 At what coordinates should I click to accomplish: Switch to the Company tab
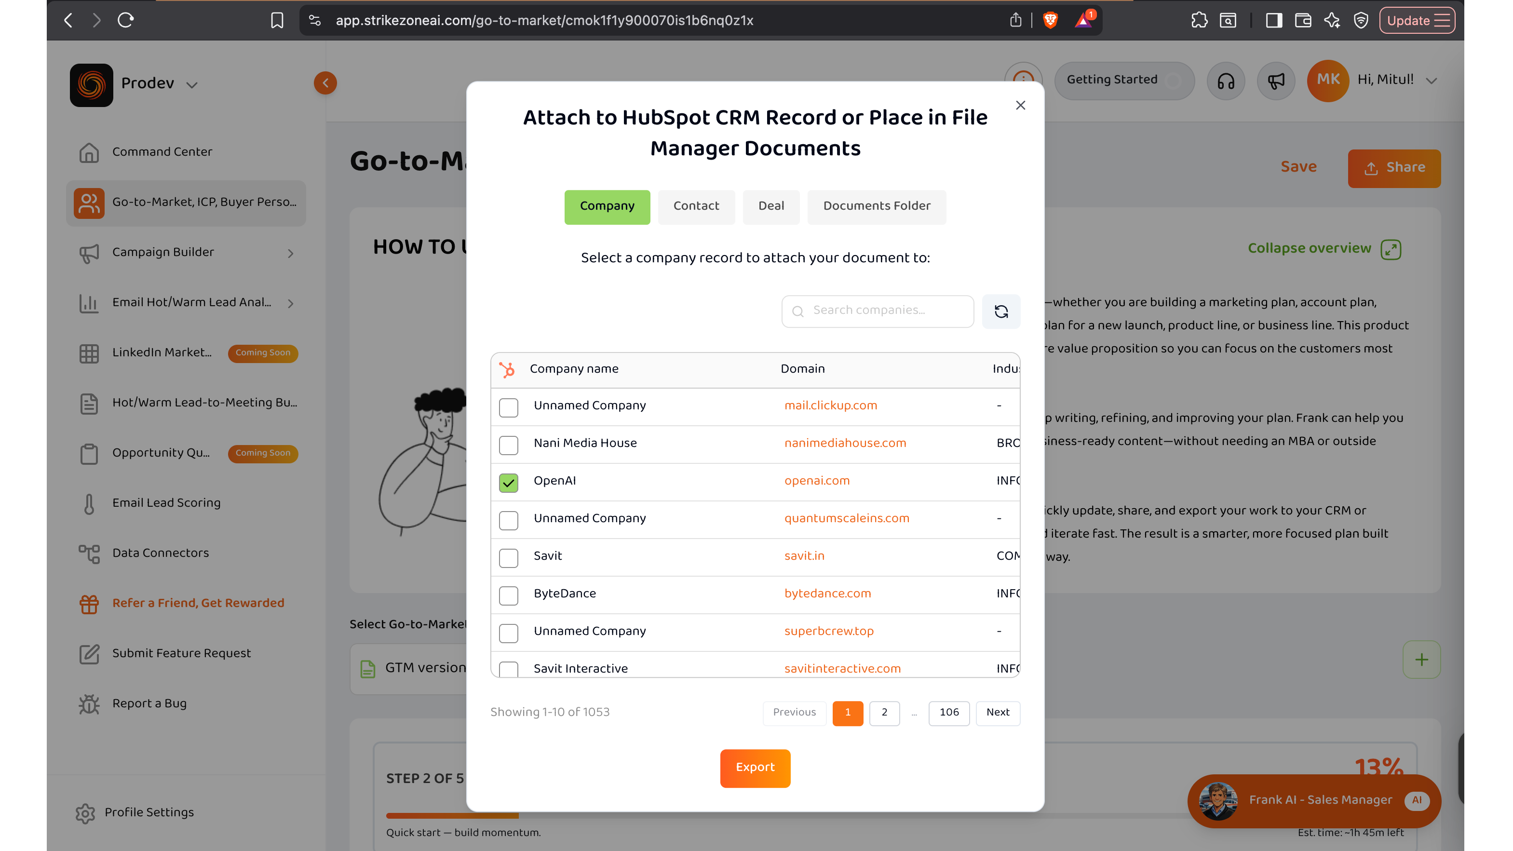coord(607,207)
